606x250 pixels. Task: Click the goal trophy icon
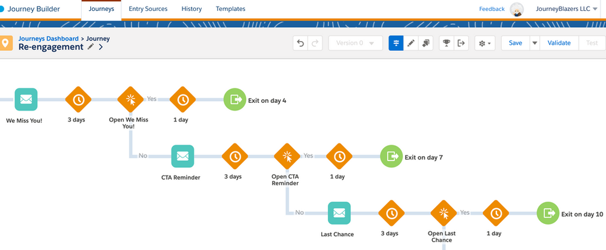[446, 43]
